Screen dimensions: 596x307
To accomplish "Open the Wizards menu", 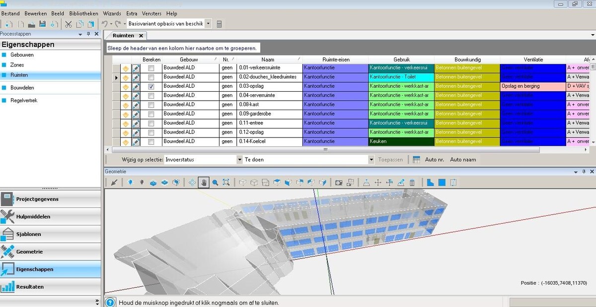I will point(112,13).
